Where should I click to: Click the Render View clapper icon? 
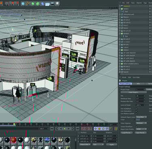(x=6, y=4)
